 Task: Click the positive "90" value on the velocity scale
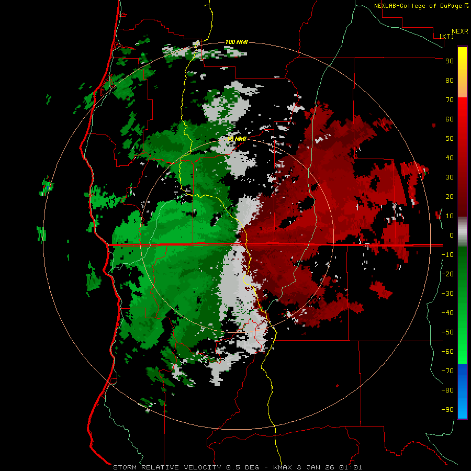(x=450, y=61)
